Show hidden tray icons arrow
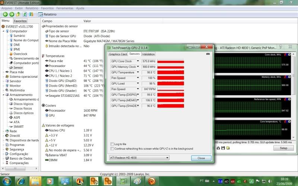This screenshot has height=186, width=298. click(213, 181)
